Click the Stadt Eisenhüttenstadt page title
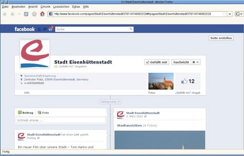This screenshot has width=244, height=156. coord(83,62)
